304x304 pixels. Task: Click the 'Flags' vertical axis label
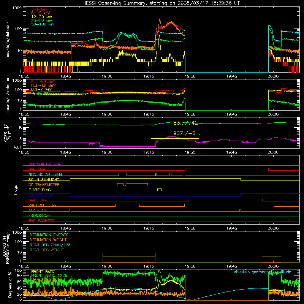tap(16, 190)
